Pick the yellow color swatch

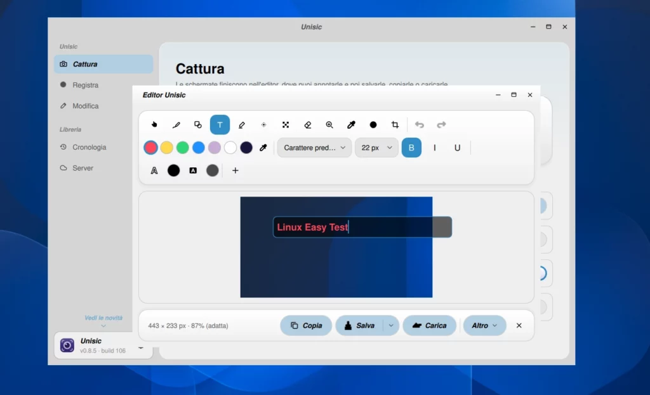tap(167, 147)
